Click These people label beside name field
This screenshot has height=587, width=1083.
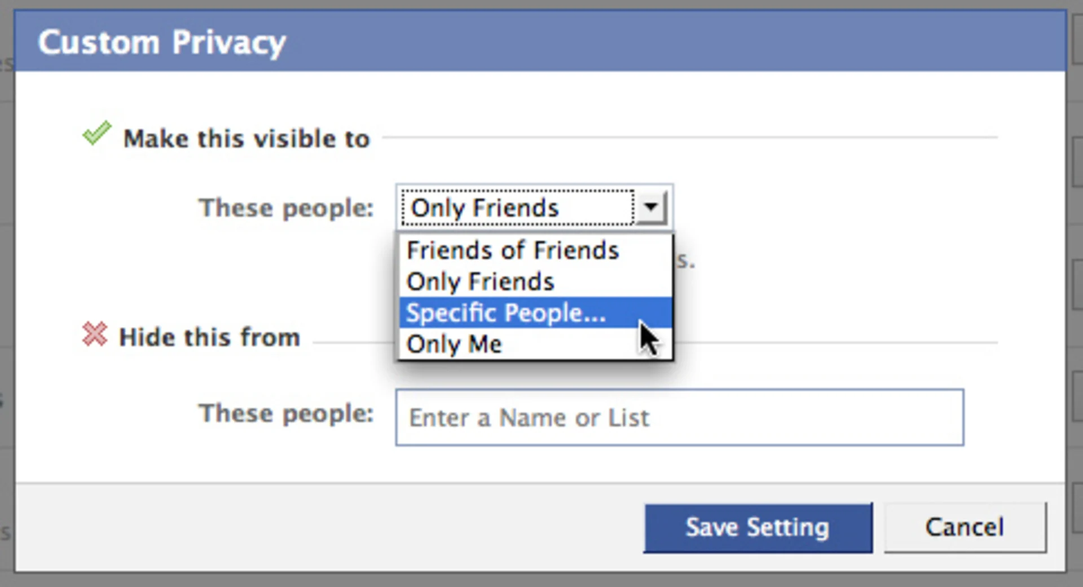click(286, 413)
